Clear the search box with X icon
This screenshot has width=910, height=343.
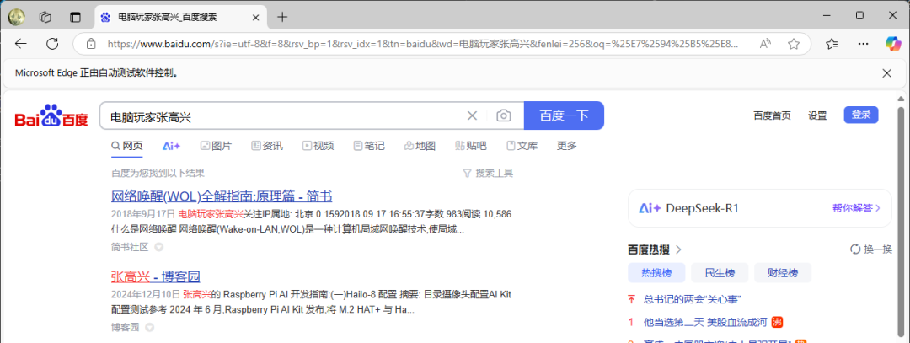(x=473, y=115)
